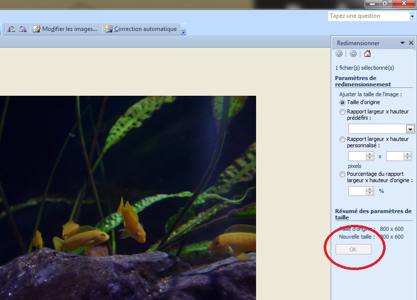Click the Tapez une question help box
This screenshot has height=300, width=417.
[368, 16]
